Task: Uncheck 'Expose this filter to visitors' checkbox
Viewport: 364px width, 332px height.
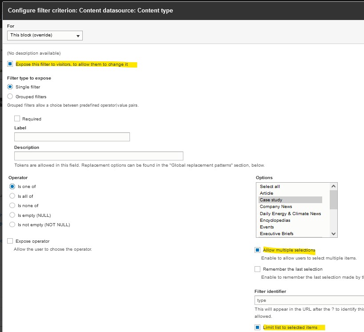Action: 10,64
